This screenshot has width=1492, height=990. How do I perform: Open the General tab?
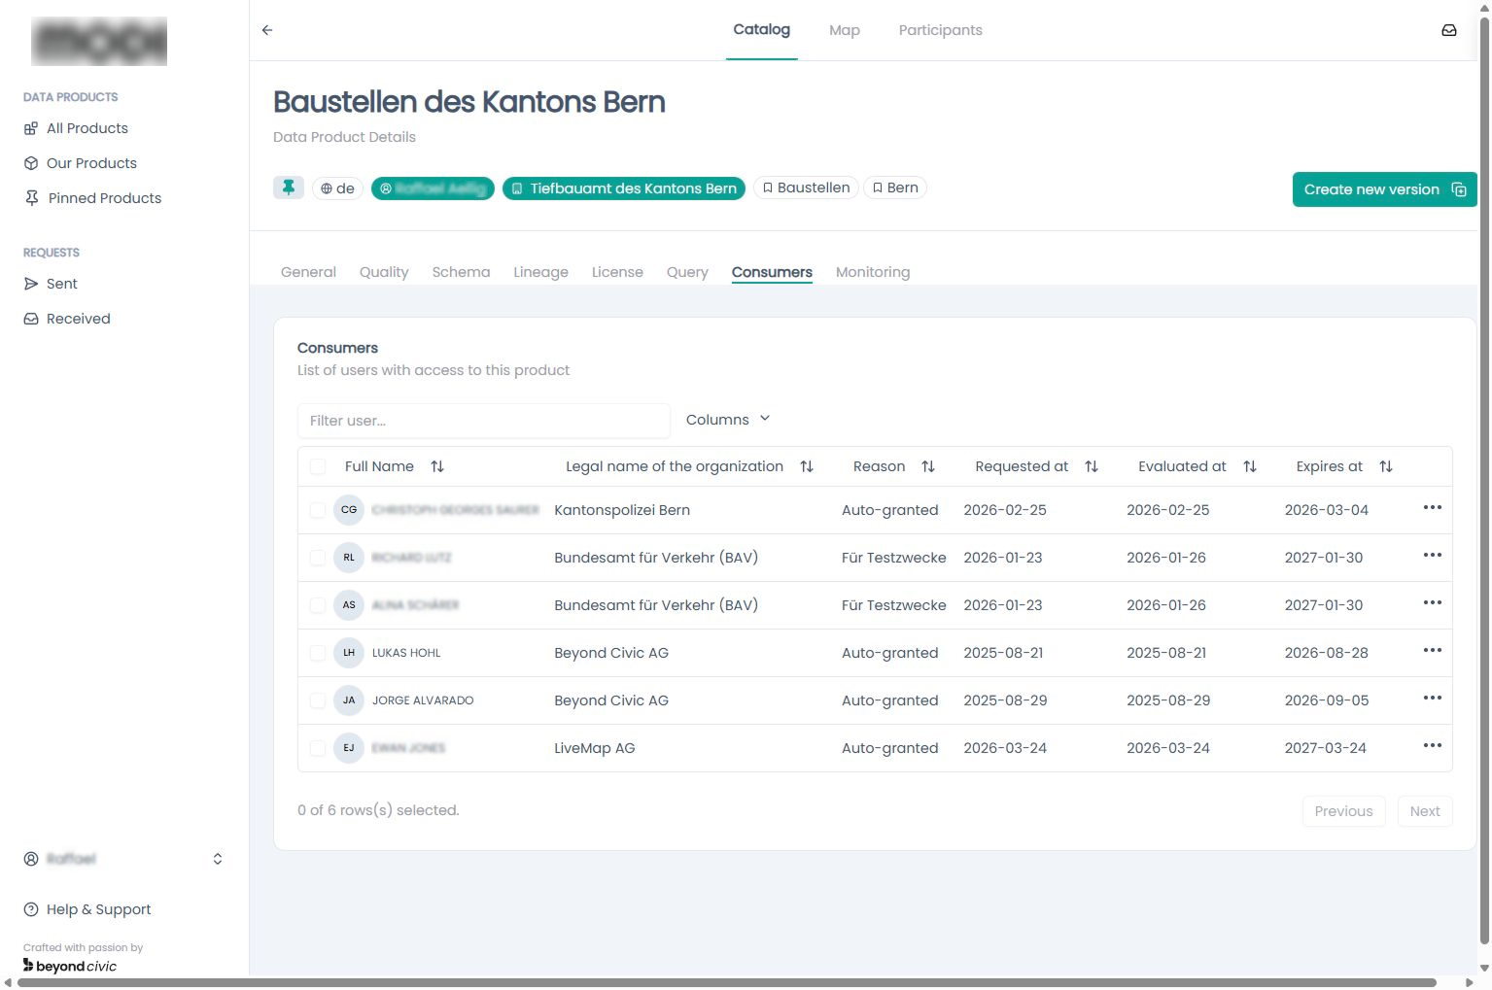tap(308, 272)
